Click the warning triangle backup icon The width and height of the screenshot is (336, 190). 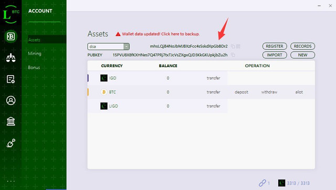point(118,34)
